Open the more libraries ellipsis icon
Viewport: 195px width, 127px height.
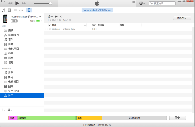pyautogui.click(x=21, y=10)
